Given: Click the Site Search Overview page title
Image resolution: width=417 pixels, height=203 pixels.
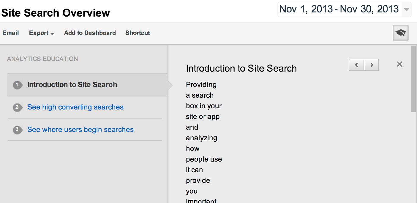Looking at the screenshot, I should [x=56, y=13].
